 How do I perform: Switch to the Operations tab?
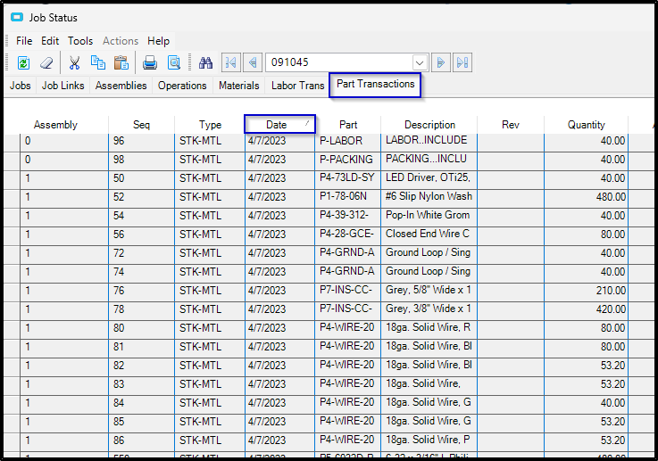[x=182, y=86]
